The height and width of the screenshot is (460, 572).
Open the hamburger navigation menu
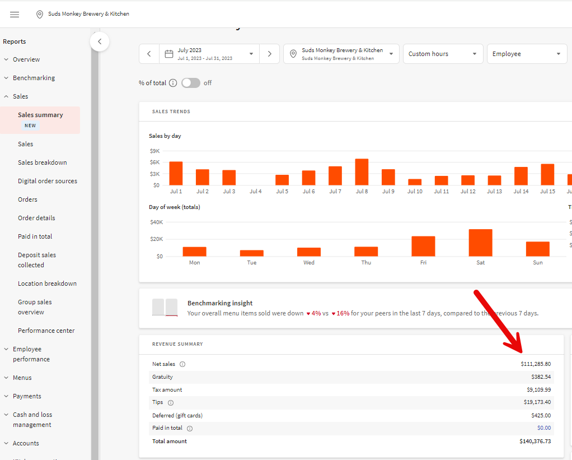click(x=15, y=15)
